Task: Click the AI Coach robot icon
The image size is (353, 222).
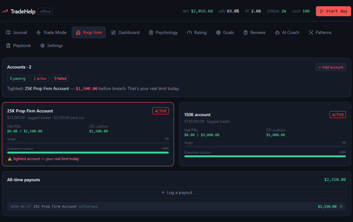Action: point(277,33)
